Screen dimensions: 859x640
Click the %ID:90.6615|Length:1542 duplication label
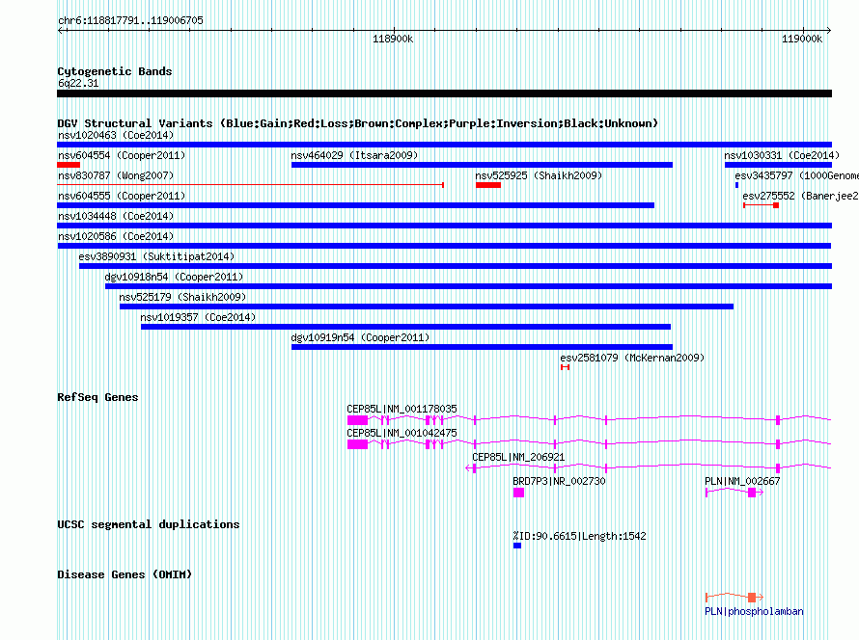click(580, 536)
